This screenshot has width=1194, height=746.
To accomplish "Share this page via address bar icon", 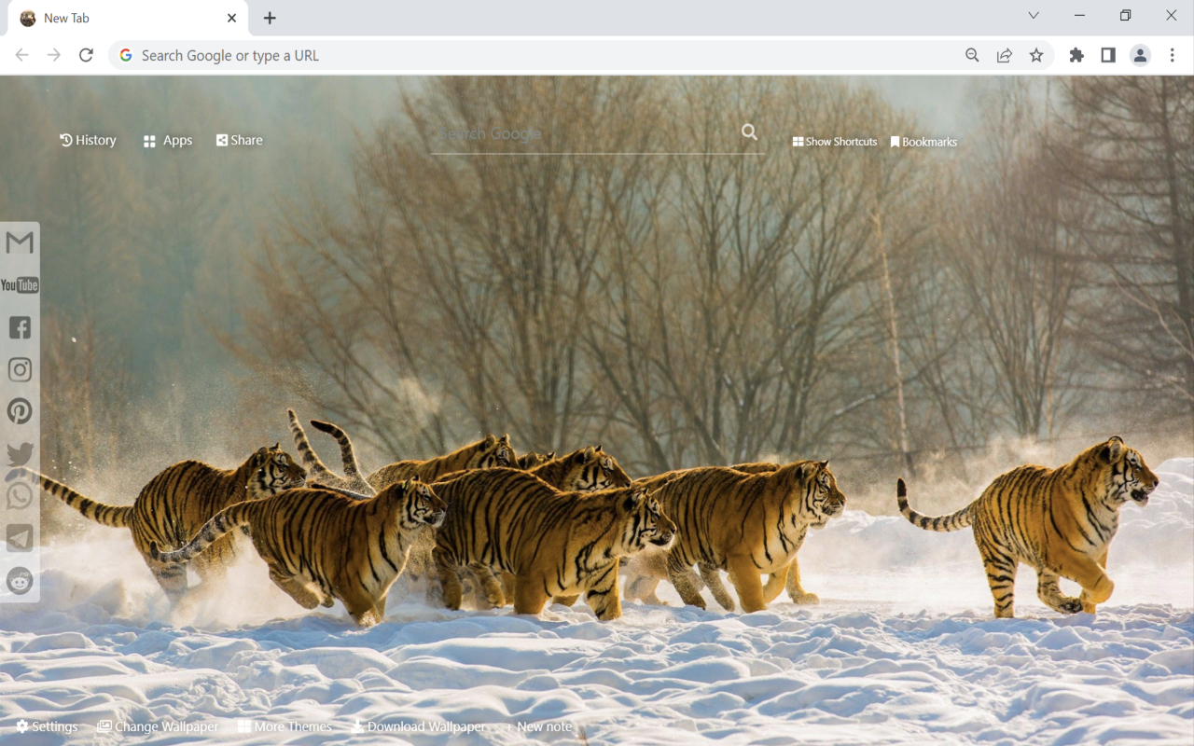I will (x=1005, y=56).
